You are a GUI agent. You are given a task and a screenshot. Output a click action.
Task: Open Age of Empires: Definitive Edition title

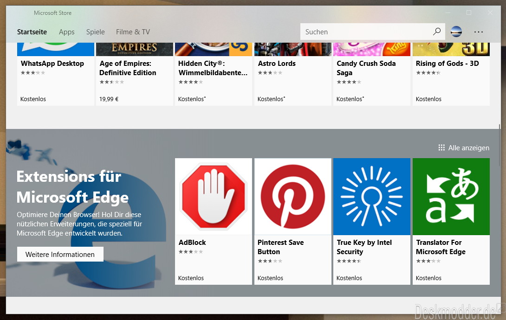point(128,68)
